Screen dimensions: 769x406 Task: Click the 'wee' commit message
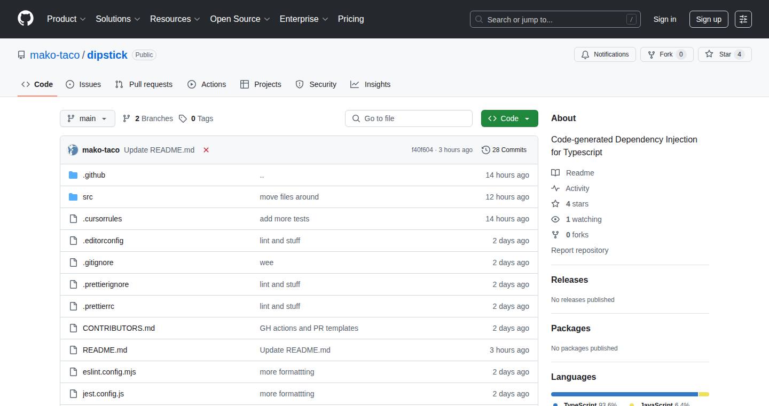[266, 262]
